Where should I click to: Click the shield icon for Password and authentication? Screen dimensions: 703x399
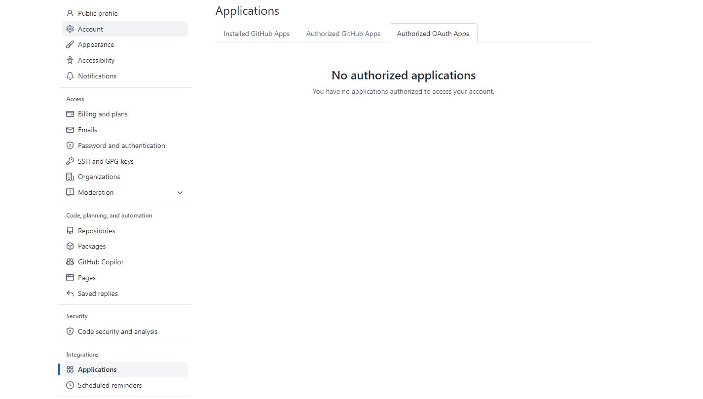[x=70, y=145]
